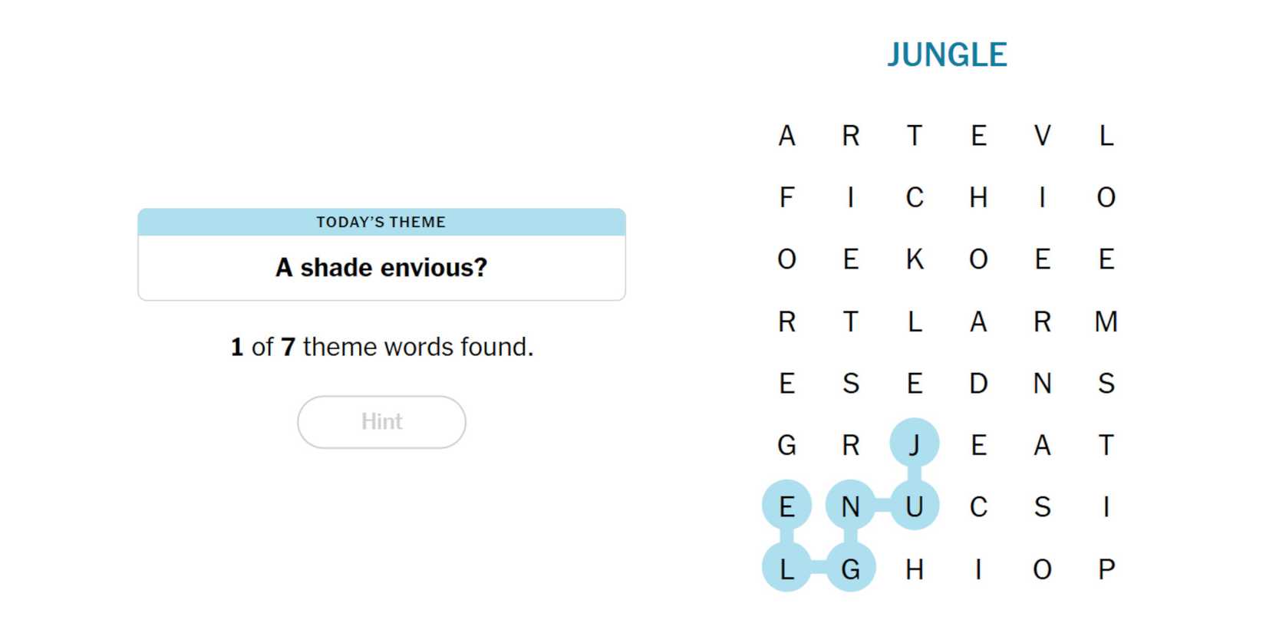
Task: Click the "A shade envious?" theme text
Action: (381, 268)
